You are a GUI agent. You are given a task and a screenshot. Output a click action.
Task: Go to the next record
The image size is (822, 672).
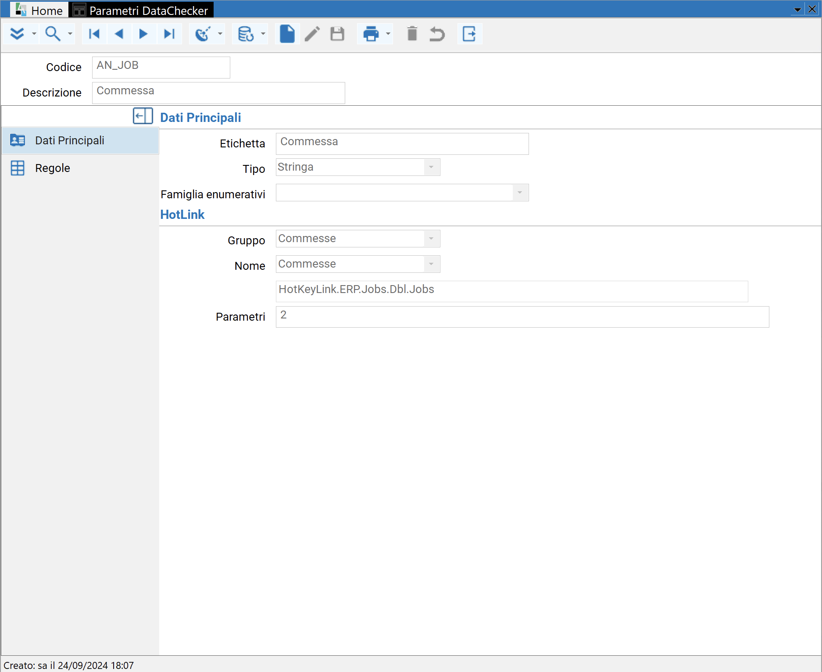click(x=143, y=34)
